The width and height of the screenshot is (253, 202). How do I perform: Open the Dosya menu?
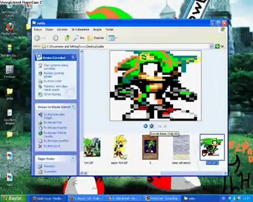coord(38,29)
